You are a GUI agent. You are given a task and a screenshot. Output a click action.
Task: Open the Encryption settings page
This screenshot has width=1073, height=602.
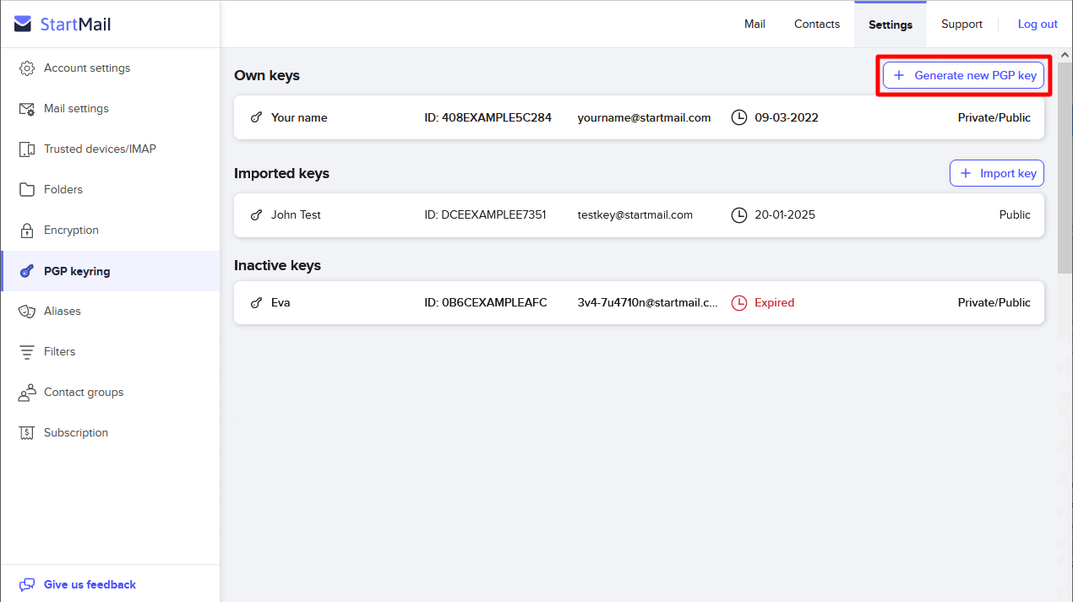click(110, 230)
